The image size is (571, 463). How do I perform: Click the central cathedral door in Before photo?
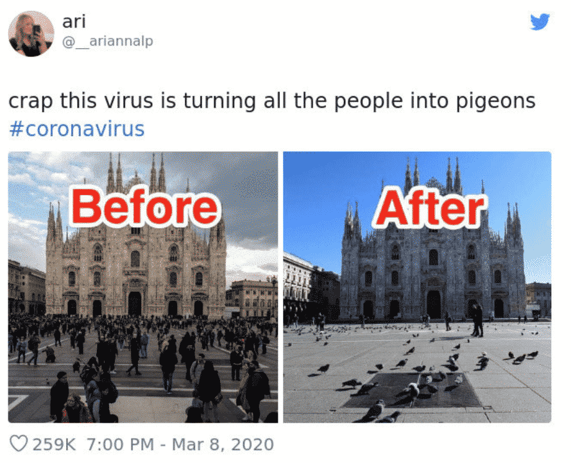click(x=134, y=303)
